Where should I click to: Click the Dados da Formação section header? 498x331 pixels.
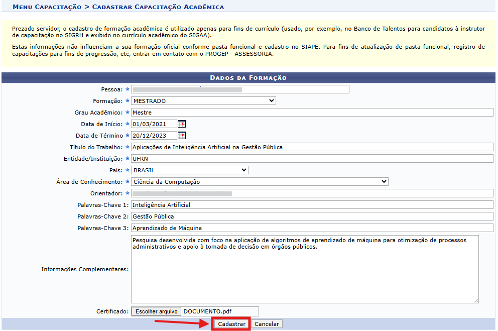pyautogui.click(x=248, y=77)
